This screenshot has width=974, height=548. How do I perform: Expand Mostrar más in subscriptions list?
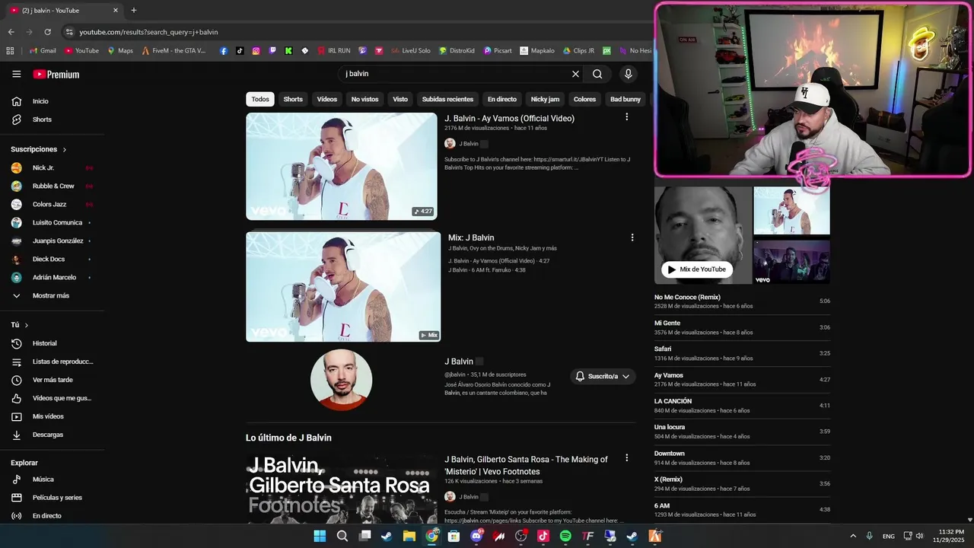(x=52, y=295)
